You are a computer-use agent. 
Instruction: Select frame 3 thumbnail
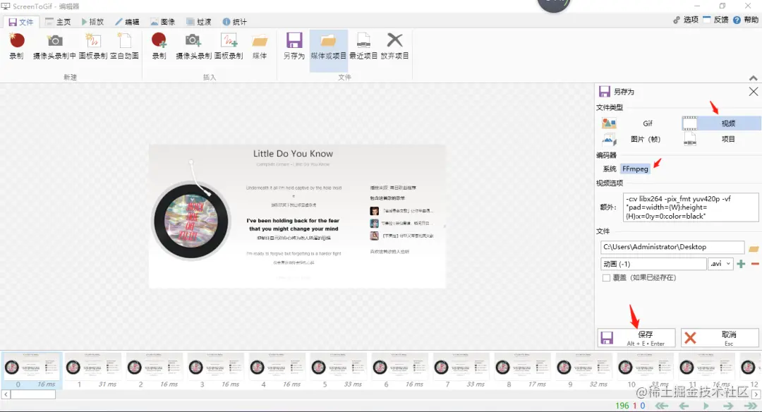coord(215,370)
